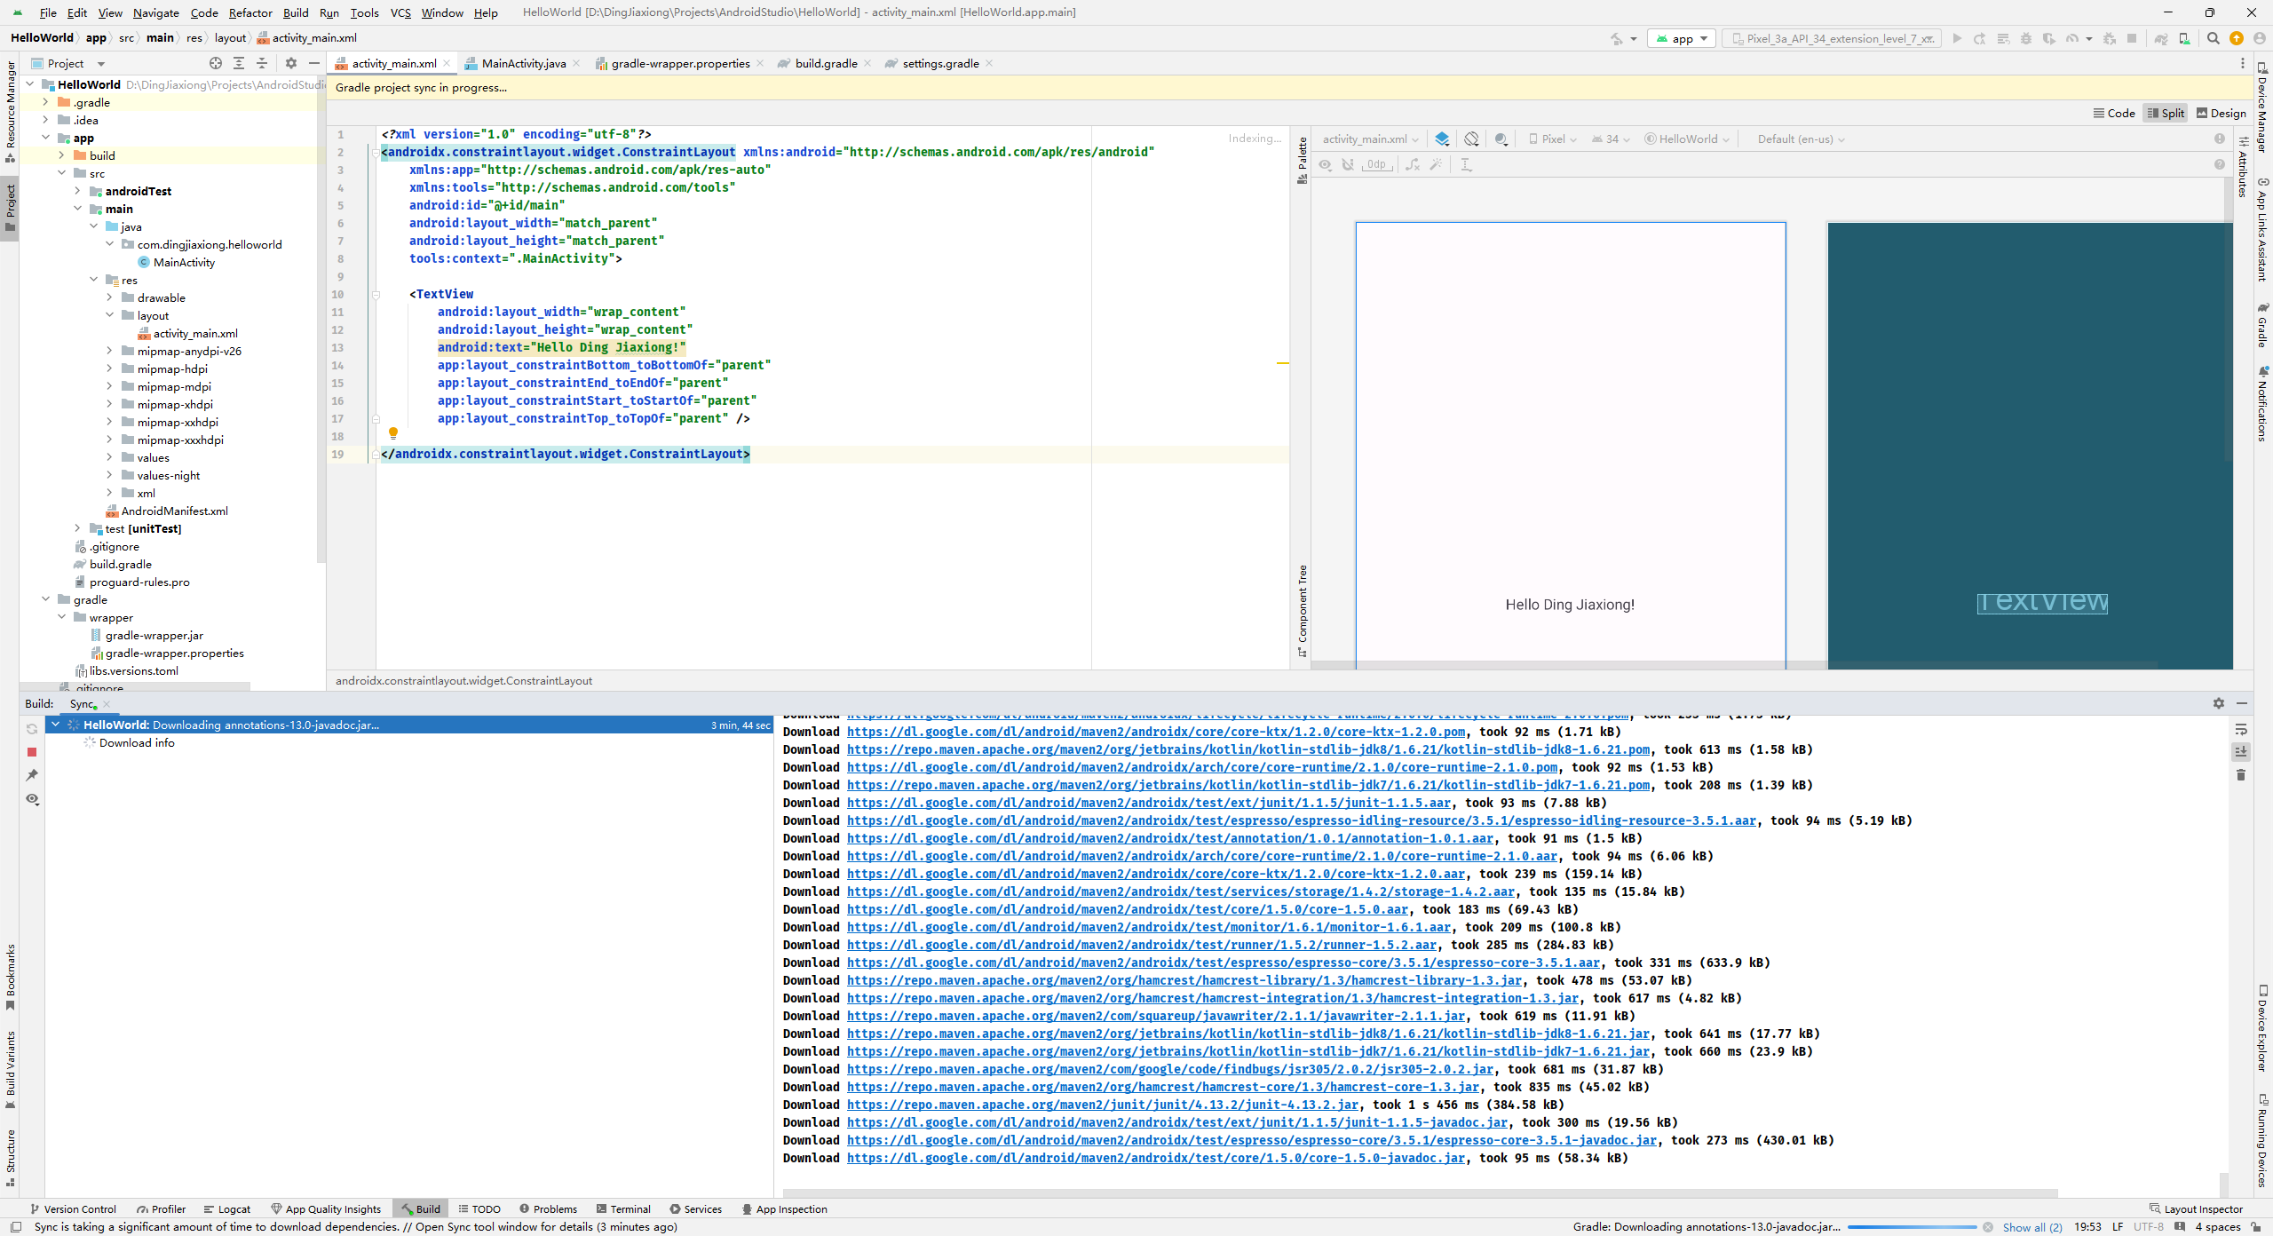Select AndroidManifest.xml in project tree
Screen dimensions: 2273x1236
tap(174, 511)
